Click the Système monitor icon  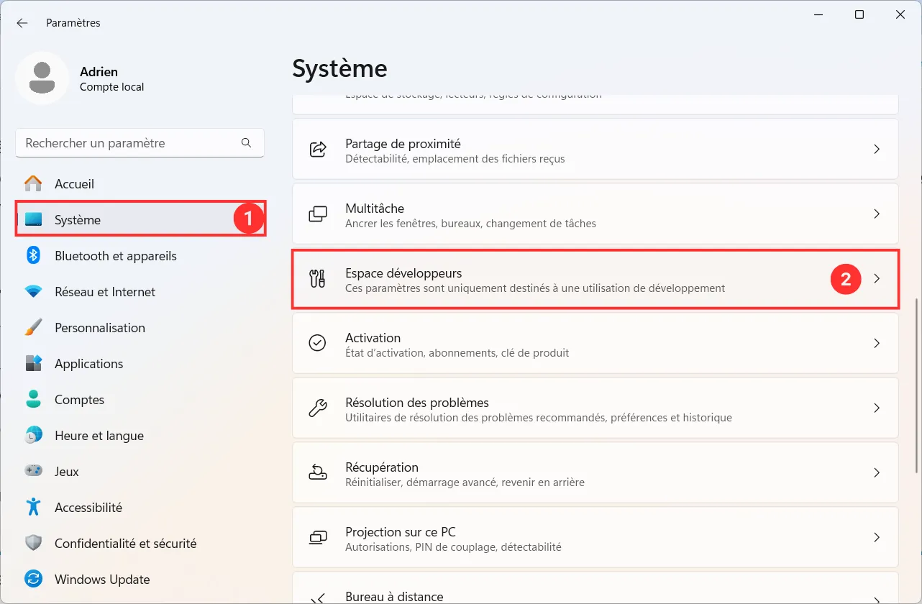click(33, 220)
